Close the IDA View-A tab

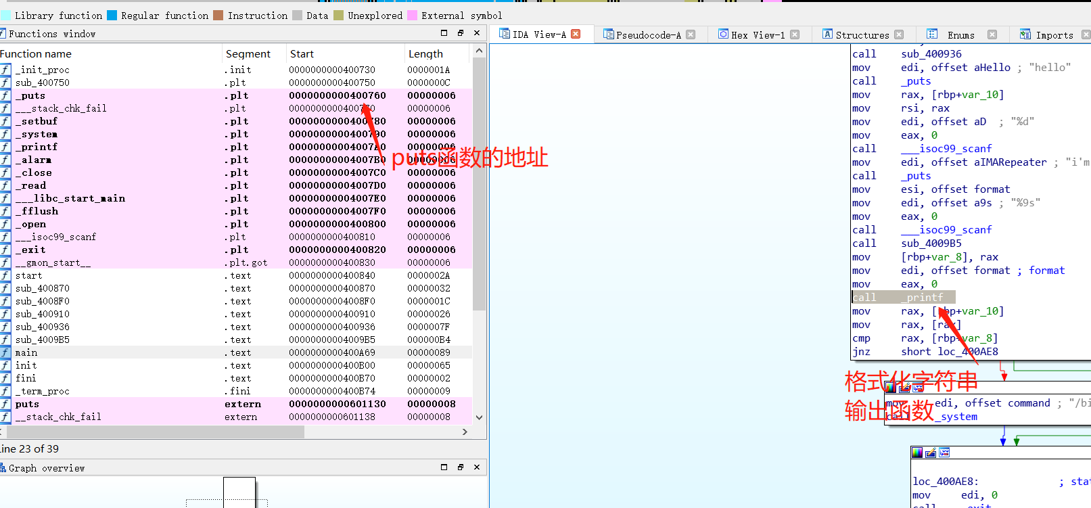point(576,34)
